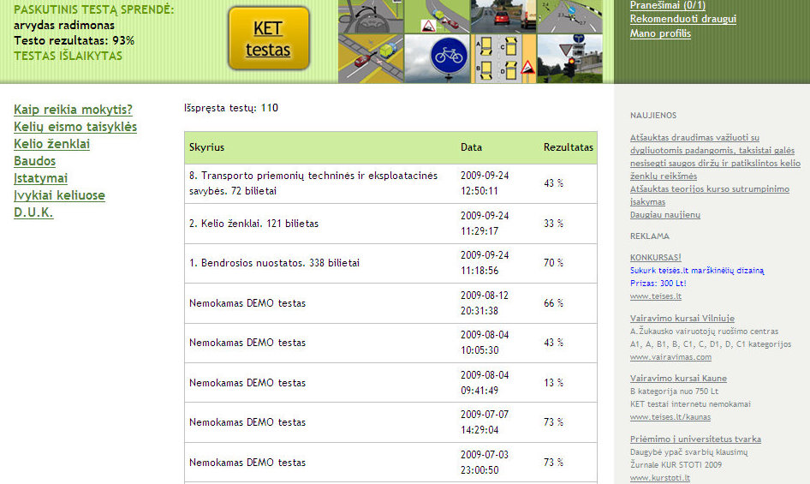Click the 66 % result value
The height and width of the screenshot is (484, 810).
(x=553, y=303)
